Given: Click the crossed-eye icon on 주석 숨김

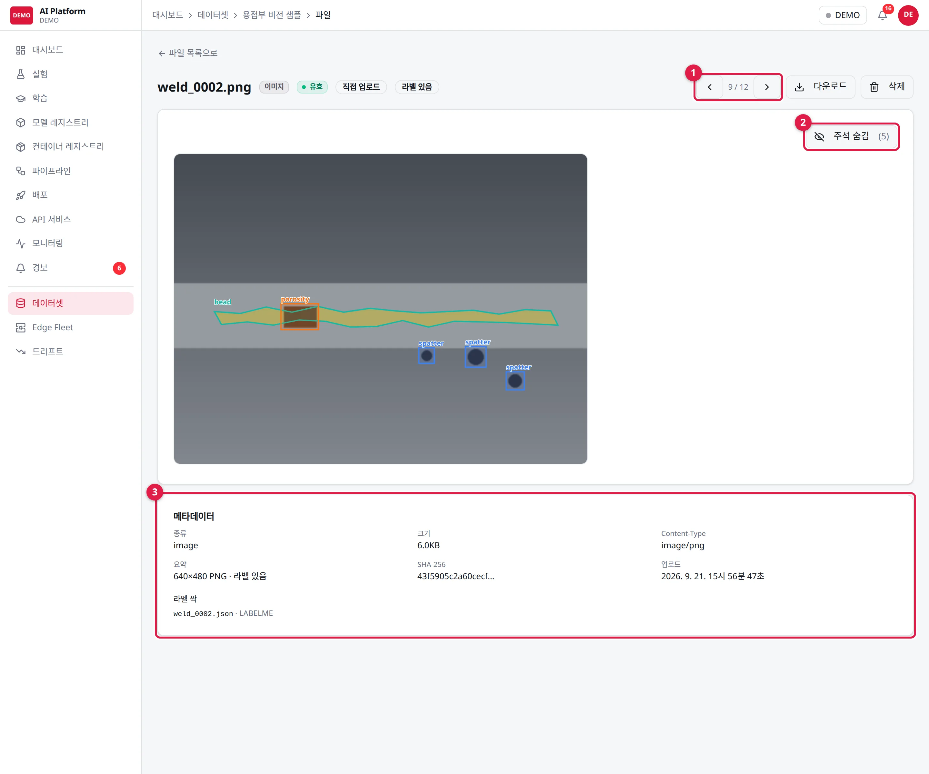Looking at the screenshot, I should coord(819,137).
